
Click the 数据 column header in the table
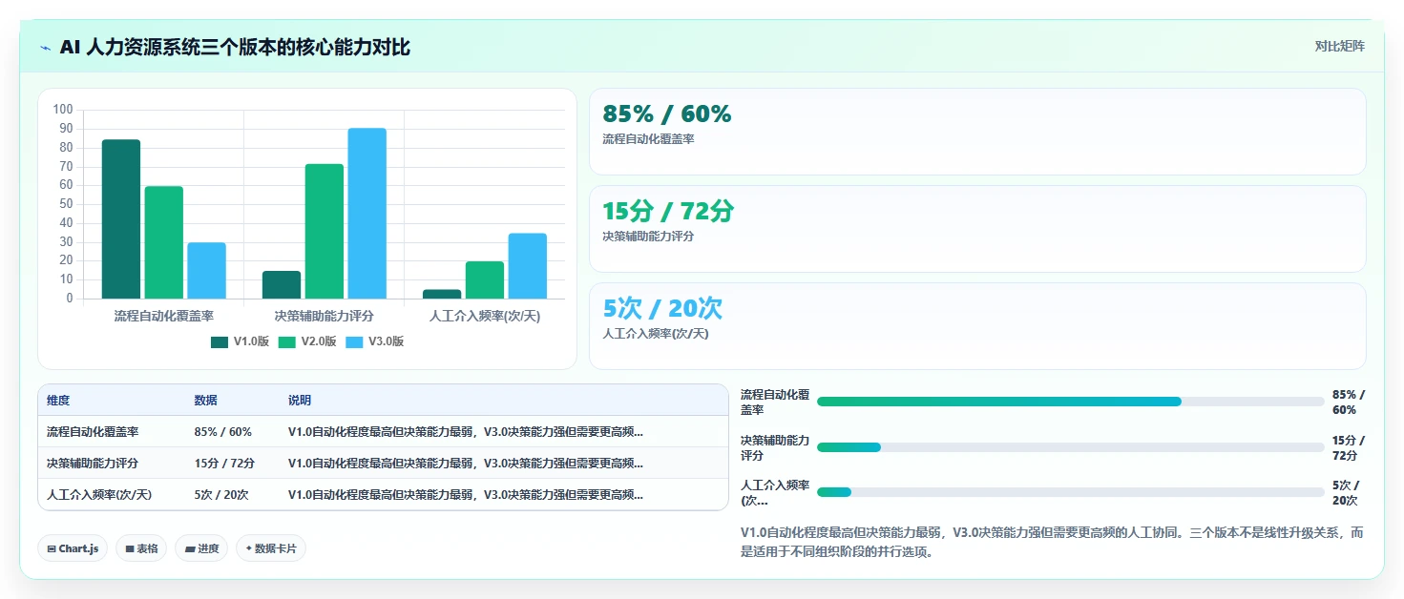[206, 401]
